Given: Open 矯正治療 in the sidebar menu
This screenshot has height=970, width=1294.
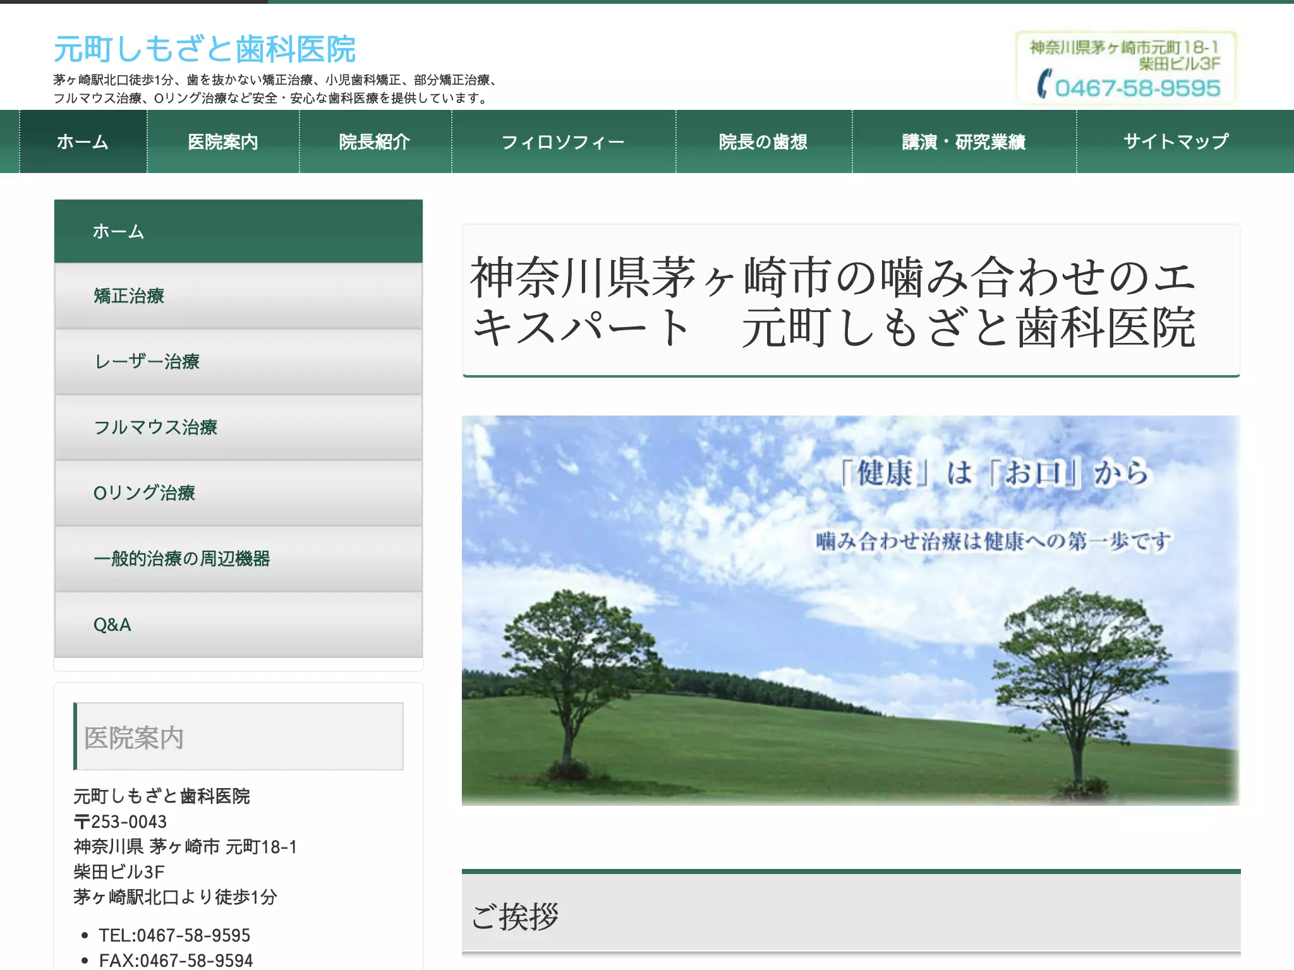Looking at the screenshot, I should [x=238, y=296].
